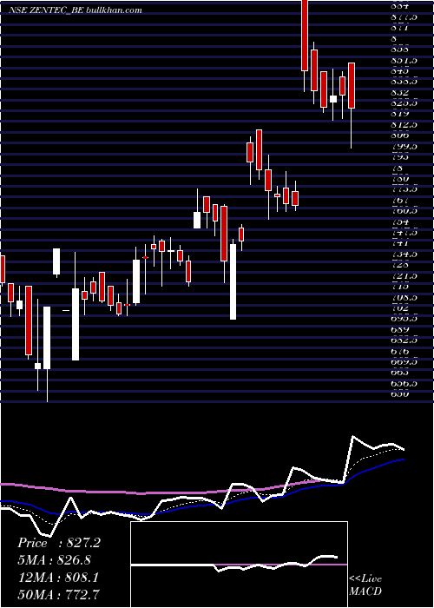Click the 741 price axis label
Screen dimensions: 434x608
click(x=401, y=243)
